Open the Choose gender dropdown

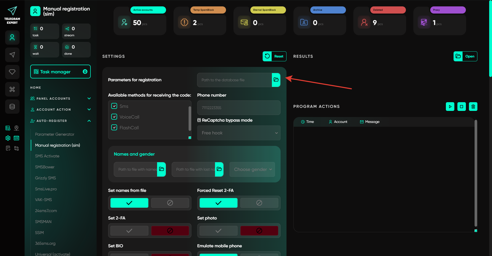coord(252,169)
